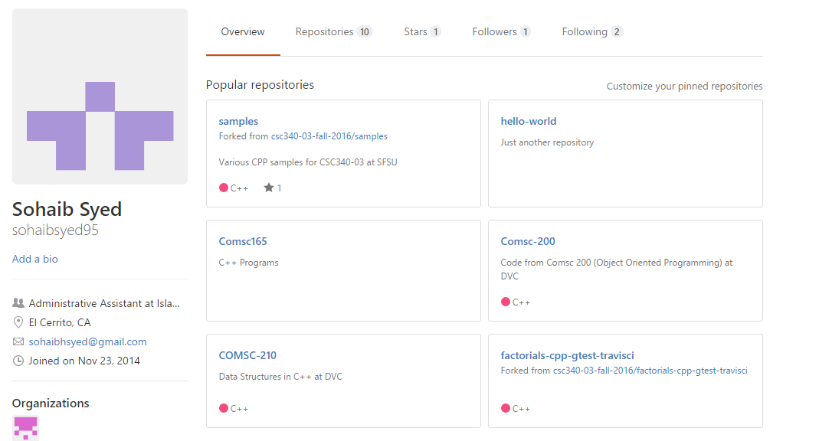Click the C++ language dot in Comsc-200
819x441 pixels.
505,302
